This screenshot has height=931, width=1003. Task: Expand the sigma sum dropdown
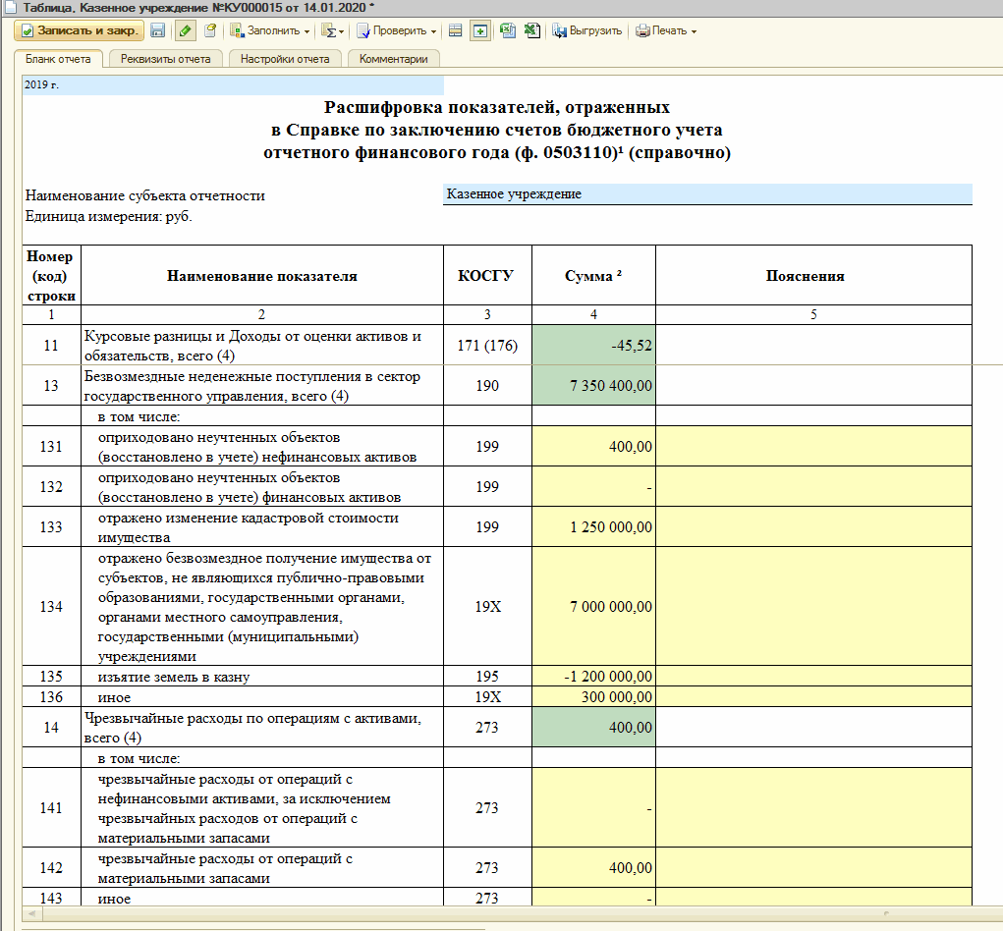click(x=333, y=30)
